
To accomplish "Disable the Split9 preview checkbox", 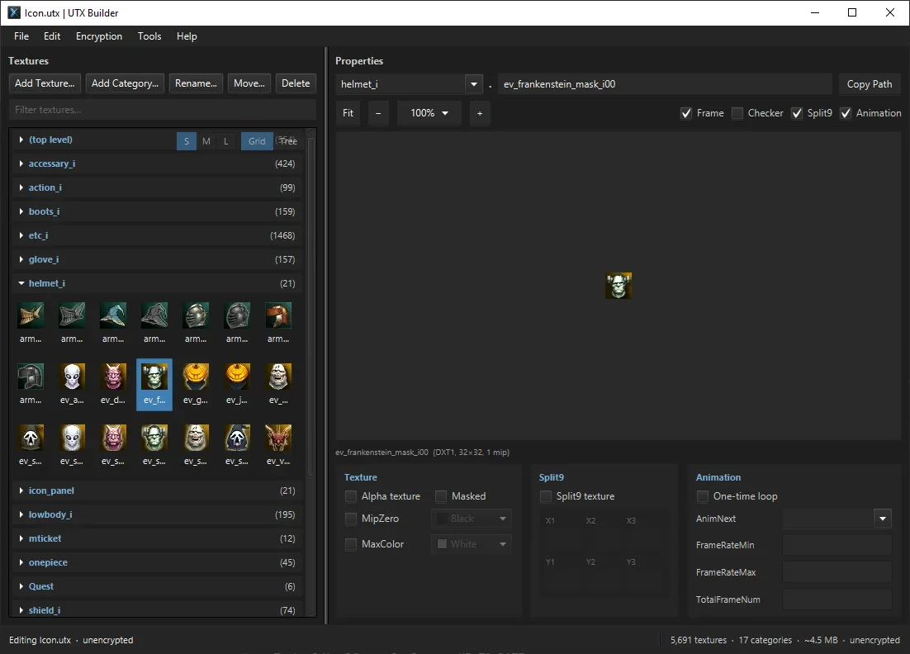I will tap(797, 113).
